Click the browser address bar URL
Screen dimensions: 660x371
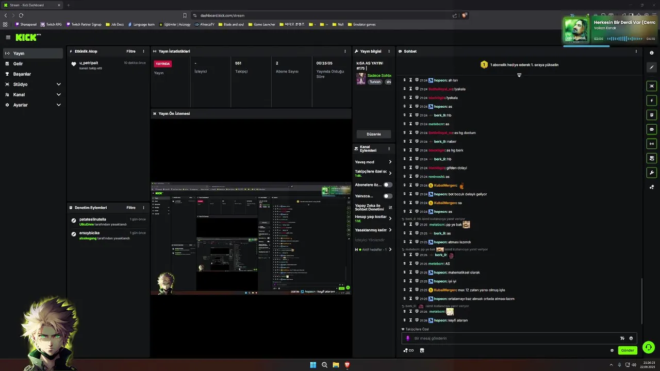(x=222, y=15)
